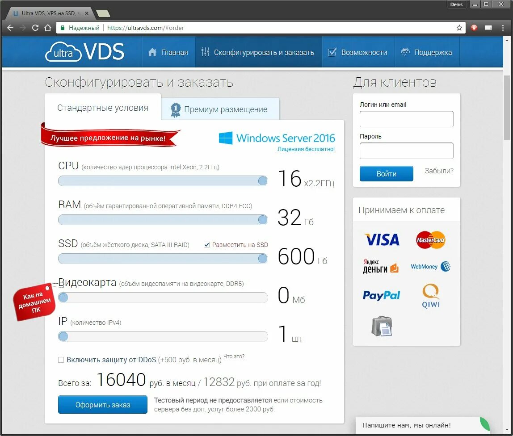Viewport: 513px width, 436px height.
Task: Click the Принимаем к оплате heading
Action: click(x=401, y=210)
